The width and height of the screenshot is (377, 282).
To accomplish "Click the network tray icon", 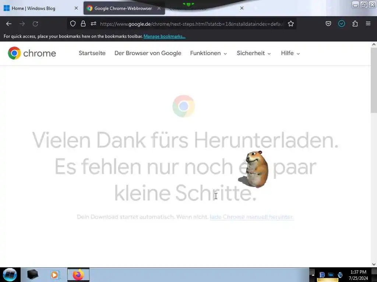I will coord(331,275).
